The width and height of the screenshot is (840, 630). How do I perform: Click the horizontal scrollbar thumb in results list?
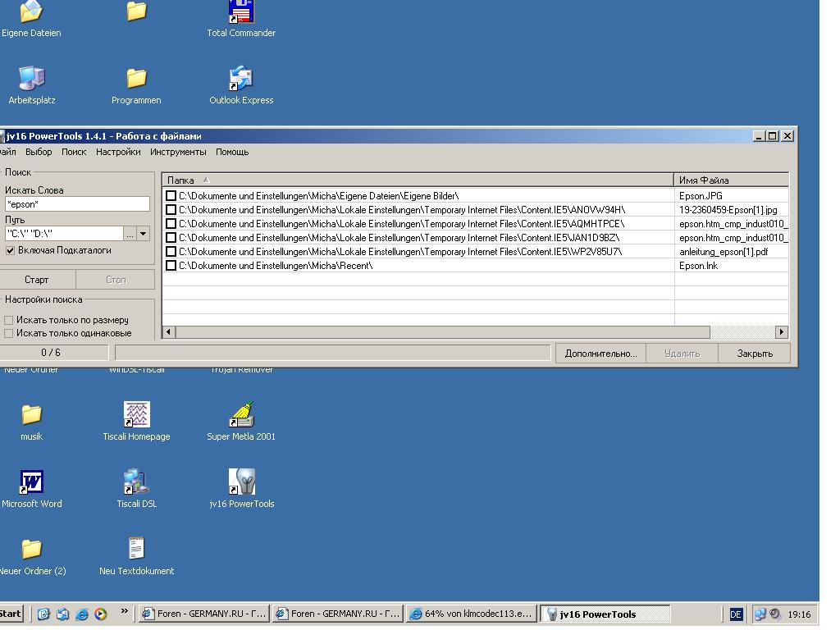point(443,332)
